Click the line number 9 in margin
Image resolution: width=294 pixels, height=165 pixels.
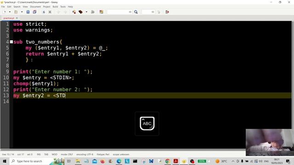pos(7,71)
